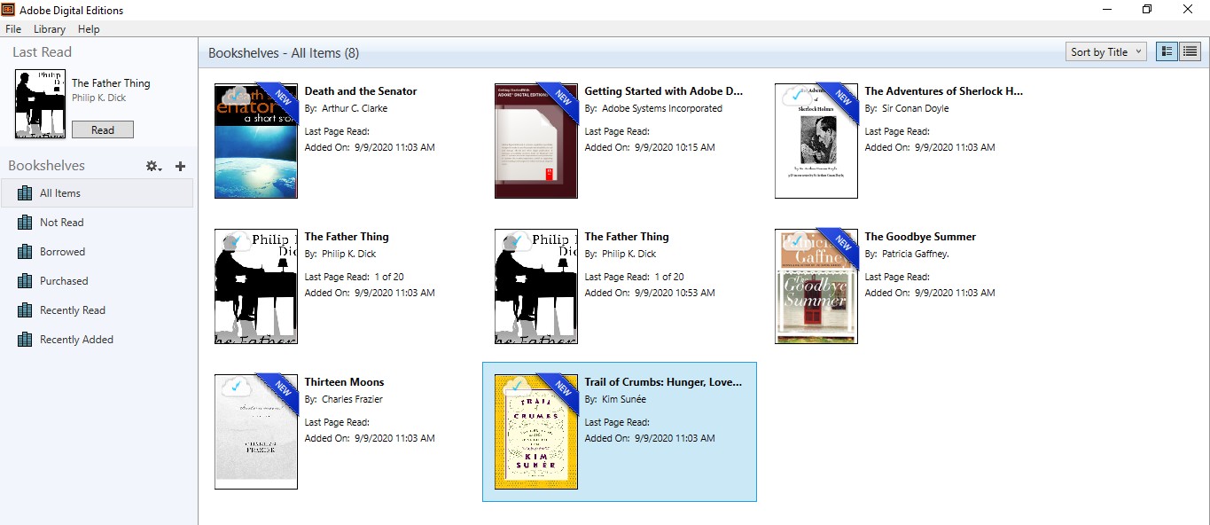Image resolution: width=1210 pixels, height=525 pixels.
Task: Switch to thumbnail view icon
Action: coord(1167,52)
